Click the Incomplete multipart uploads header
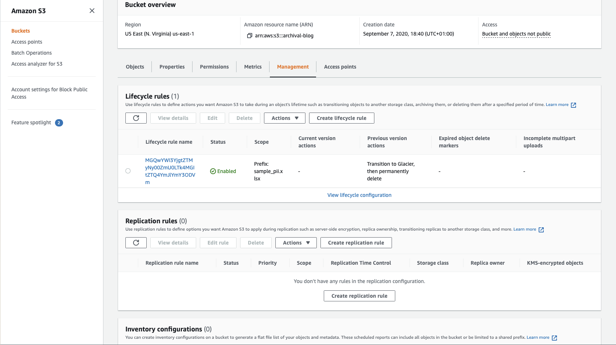The image size is (616, 345). click(x=549, y=142)
